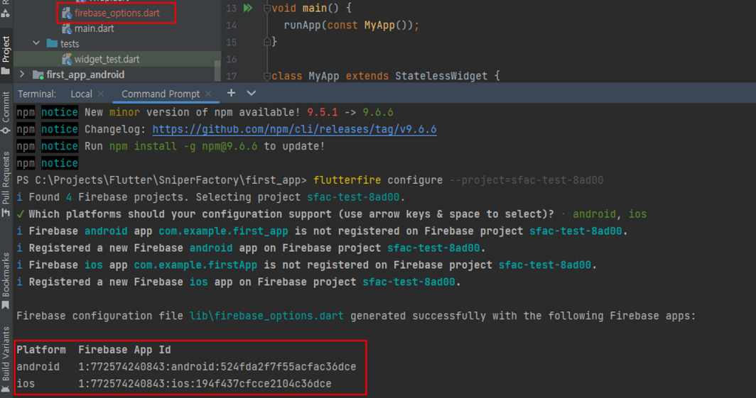The height and width of the screenshot is (398, 756).
Task: Click 'runApp(const MyApp());' code line
Action: pyautogui.click(x=352, y=25)
